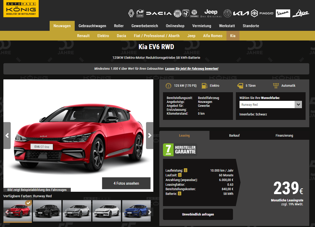Viewport: 315px width, 227px height.
Task: Click the 7 Jahre Hersteller Garantie badge
Action: click(x=180, y=150)
